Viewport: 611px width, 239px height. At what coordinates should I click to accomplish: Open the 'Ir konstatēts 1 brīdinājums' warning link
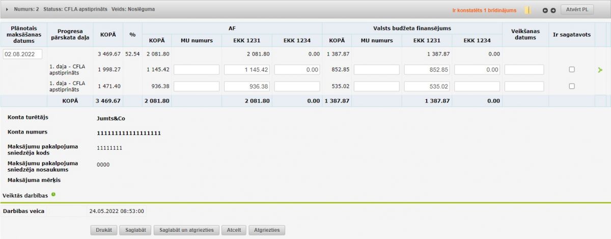[484, 10]
